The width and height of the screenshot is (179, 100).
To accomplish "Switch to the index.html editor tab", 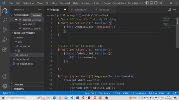I will click(80, 10).
